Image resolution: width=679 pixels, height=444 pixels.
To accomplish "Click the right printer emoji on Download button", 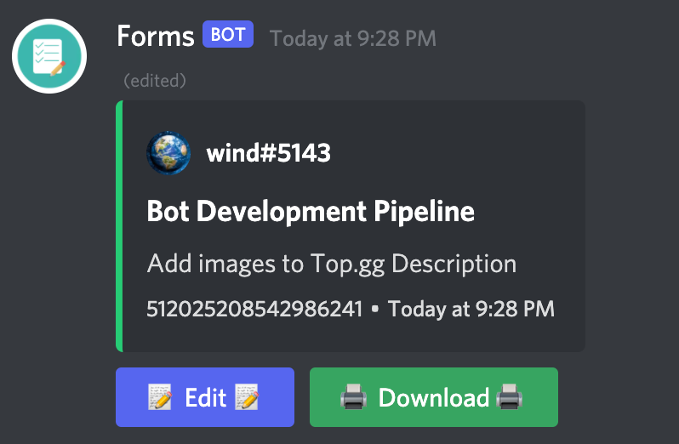I will click(x=511, y=397).
